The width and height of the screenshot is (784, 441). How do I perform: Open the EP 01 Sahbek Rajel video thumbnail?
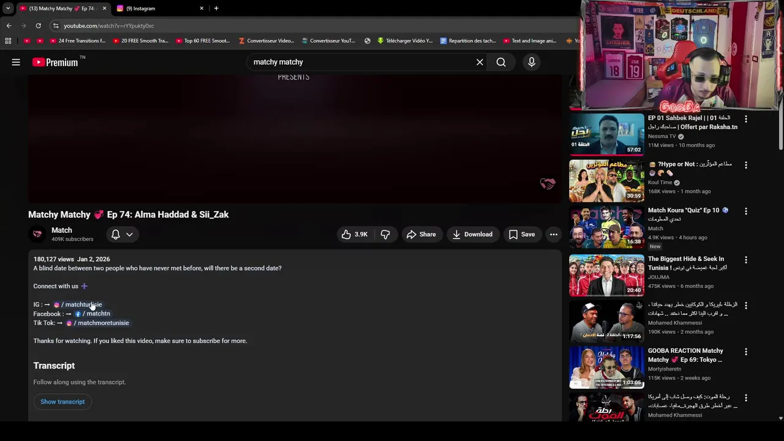click(606, 134)
